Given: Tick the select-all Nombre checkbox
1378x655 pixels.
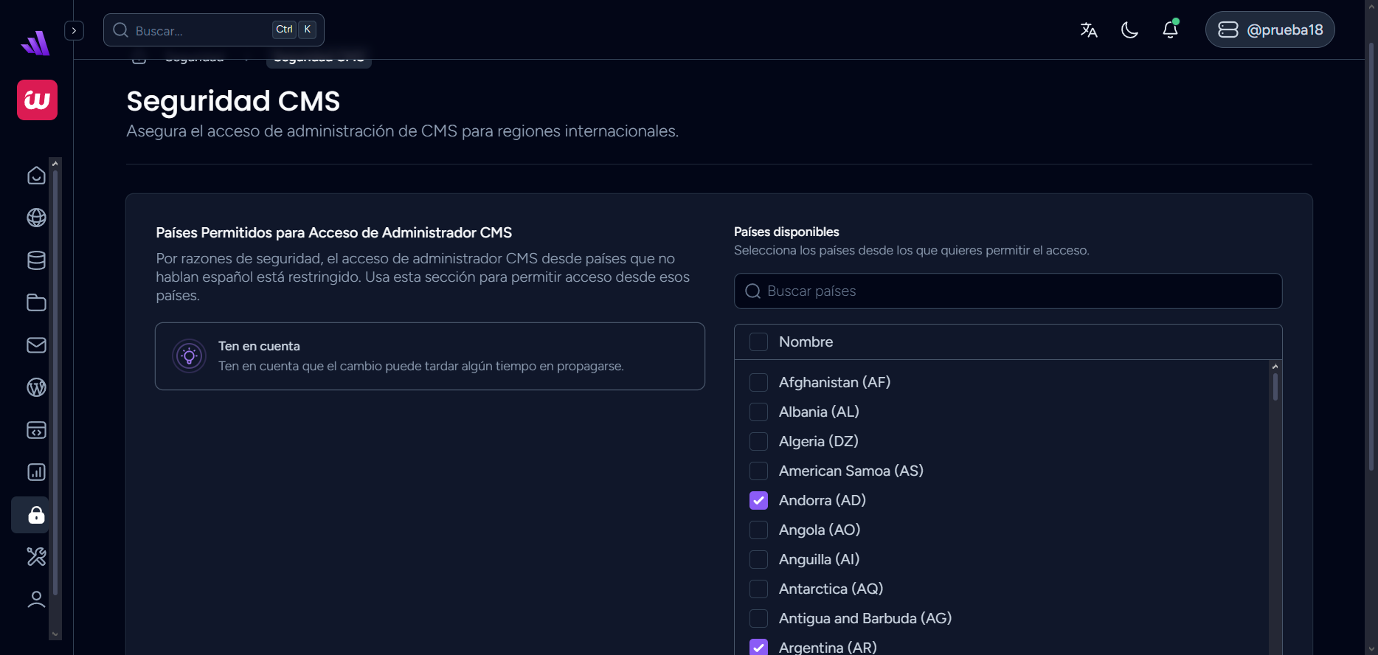Looking at the screenshot, I should [758, 342].
